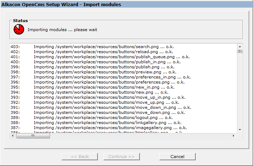The width and height of the screenshot is (254, 166).
Task: Click the horizontal scrollbar left arrow
Action: point(13,136)
